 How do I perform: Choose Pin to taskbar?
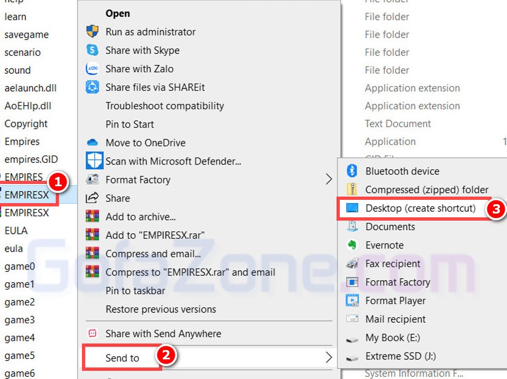[x=136, y=291]
